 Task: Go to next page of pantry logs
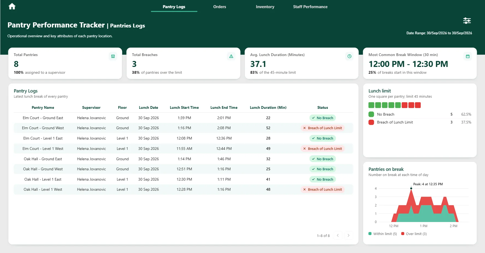pyautogui.click(x=348, y=235)
